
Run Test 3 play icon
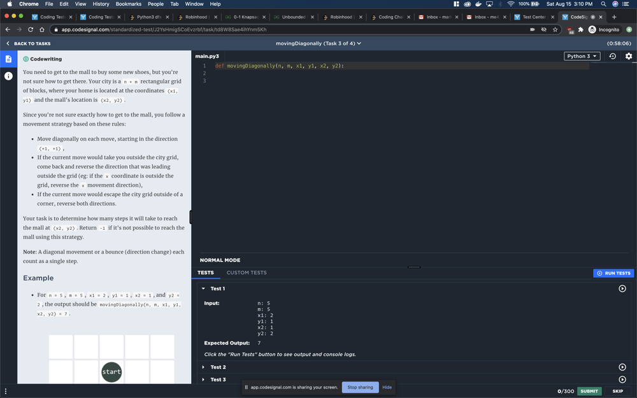pos(622,380)
